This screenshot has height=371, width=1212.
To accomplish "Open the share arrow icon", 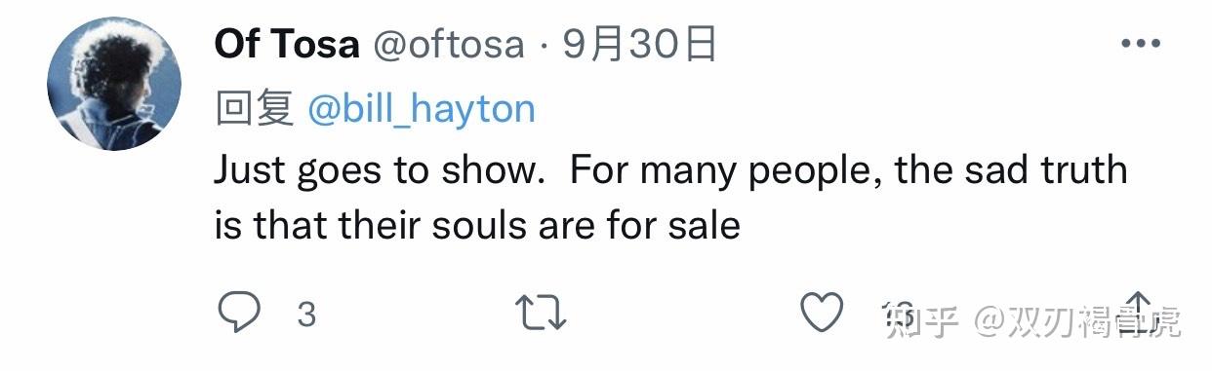I will tap(1138, 312).
